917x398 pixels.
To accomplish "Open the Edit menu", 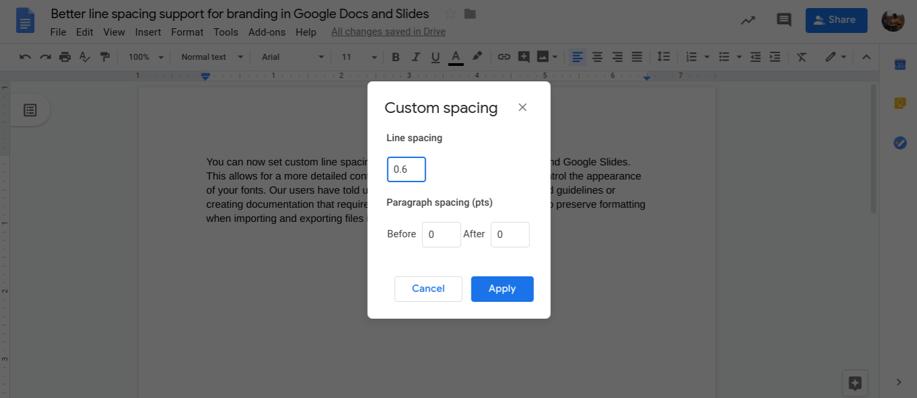I will click(x=85, y=32).
